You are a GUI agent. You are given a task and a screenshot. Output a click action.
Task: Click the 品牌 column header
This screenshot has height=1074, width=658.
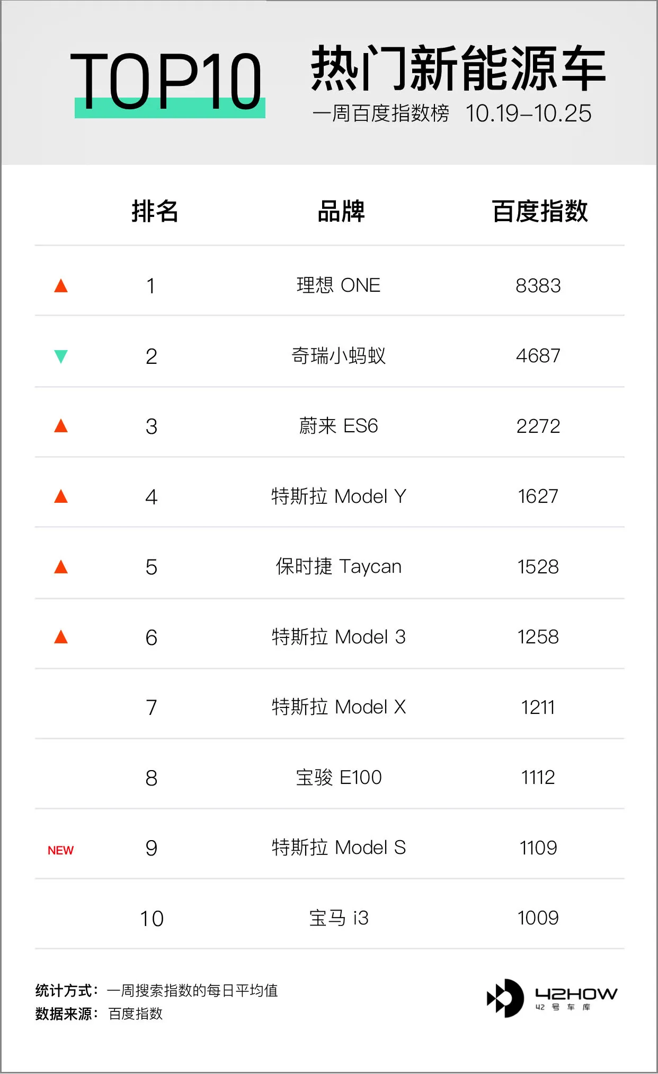pyautogui.click(x=341, y=211)
